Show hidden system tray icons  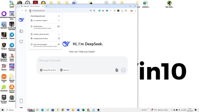(172, 110)
